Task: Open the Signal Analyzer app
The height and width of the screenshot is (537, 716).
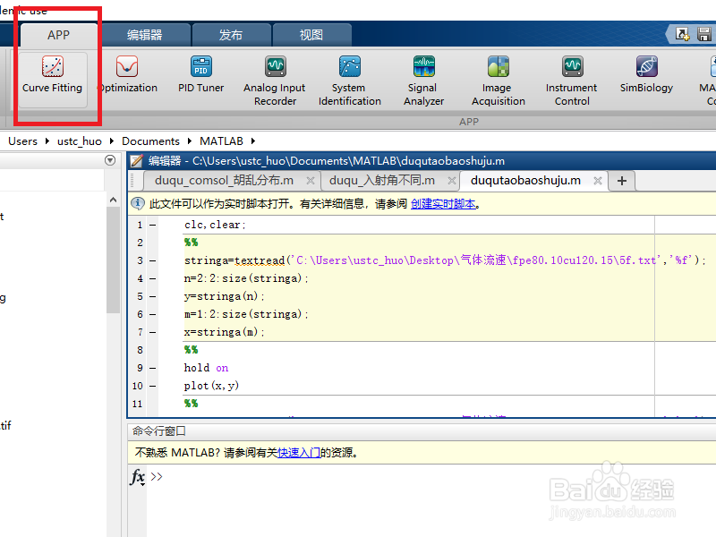Action: [x=423, y=81]
